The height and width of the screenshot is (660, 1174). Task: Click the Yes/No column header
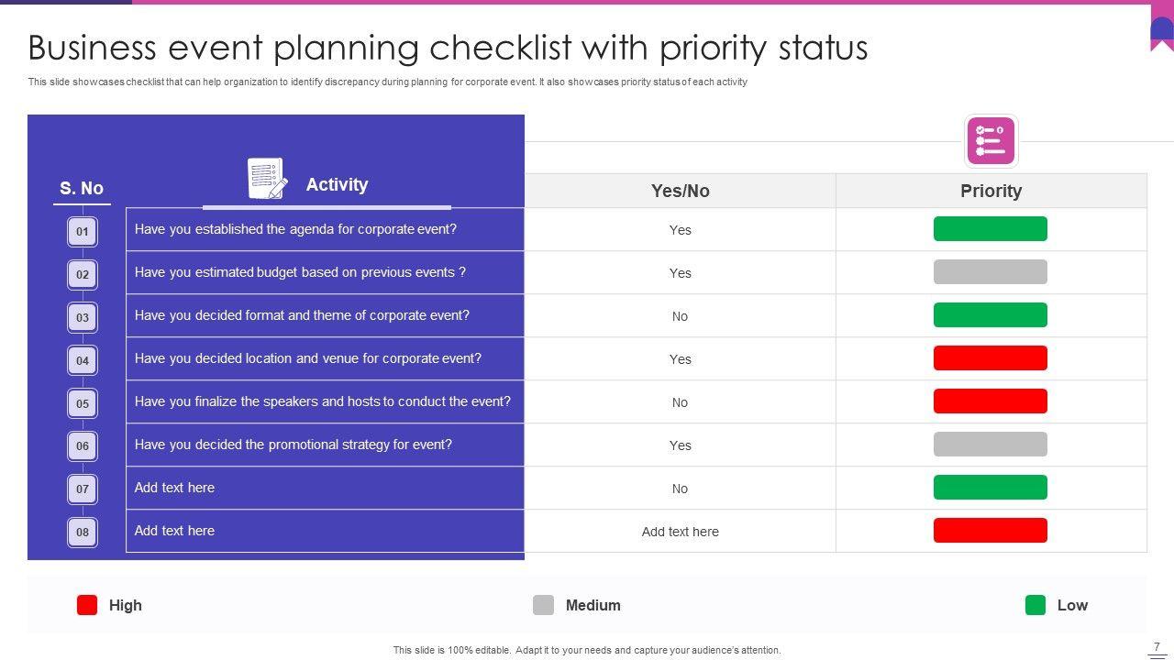[x=680, y=191]
